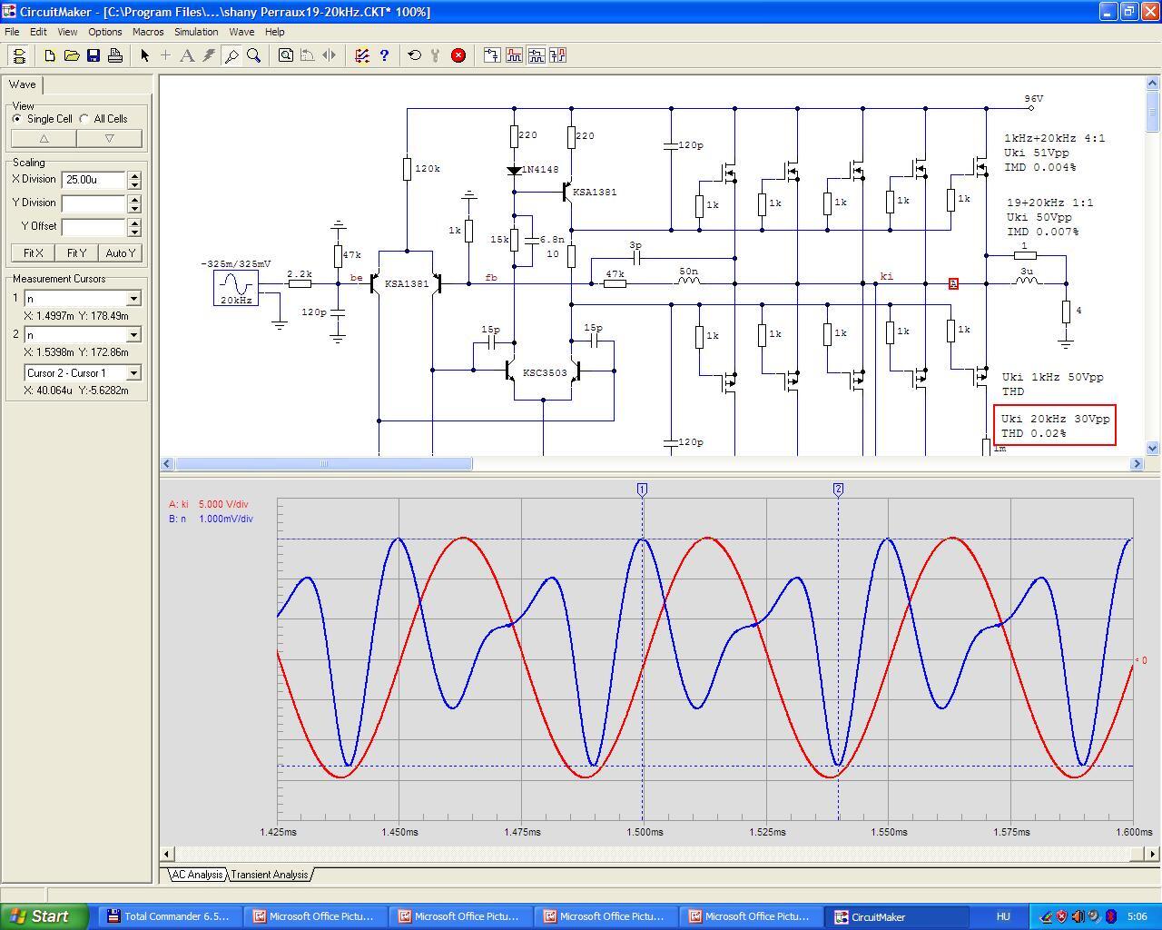Open the yellow folder Open file icon
Viewport: 1162px width, 930px height.
coord(72,55)
